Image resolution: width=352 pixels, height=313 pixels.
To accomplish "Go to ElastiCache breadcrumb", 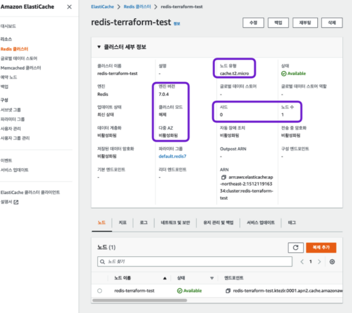I will [103, 7].
